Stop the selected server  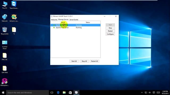pos(110,28)
